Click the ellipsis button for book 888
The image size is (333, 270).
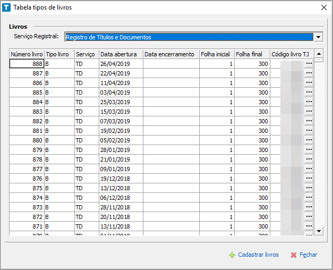(x=309, y=64)
